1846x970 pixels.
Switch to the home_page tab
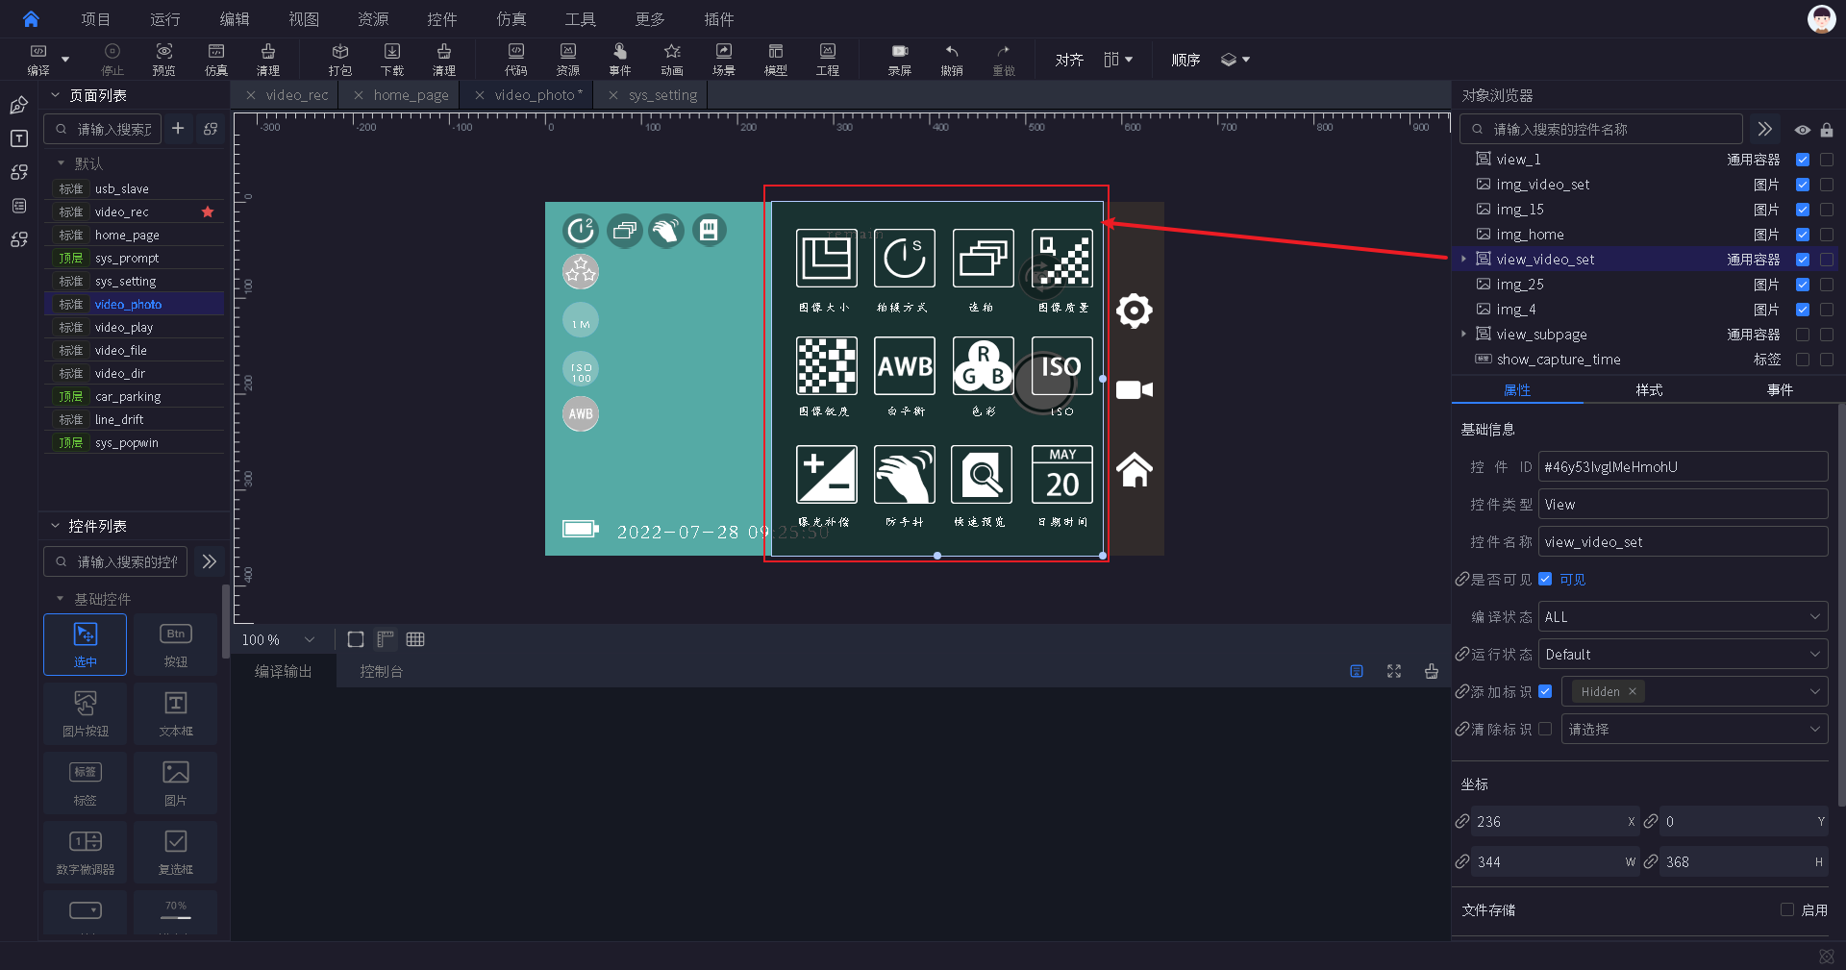[x=411, y=95]
